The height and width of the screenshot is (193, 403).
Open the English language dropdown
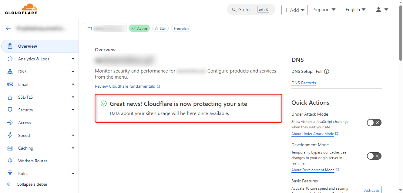click(x=356, y=10)
